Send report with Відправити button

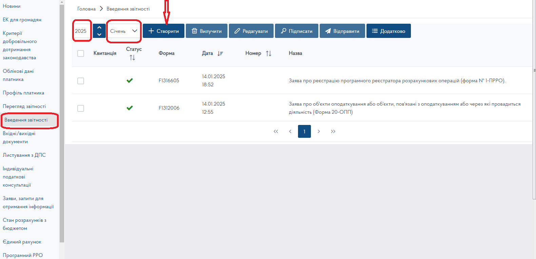[x=342, y=31]
